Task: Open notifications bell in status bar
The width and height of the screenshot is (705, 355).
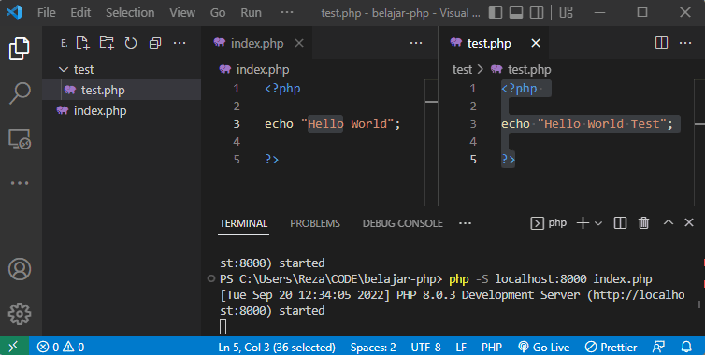Action: [x=686, y=347]
